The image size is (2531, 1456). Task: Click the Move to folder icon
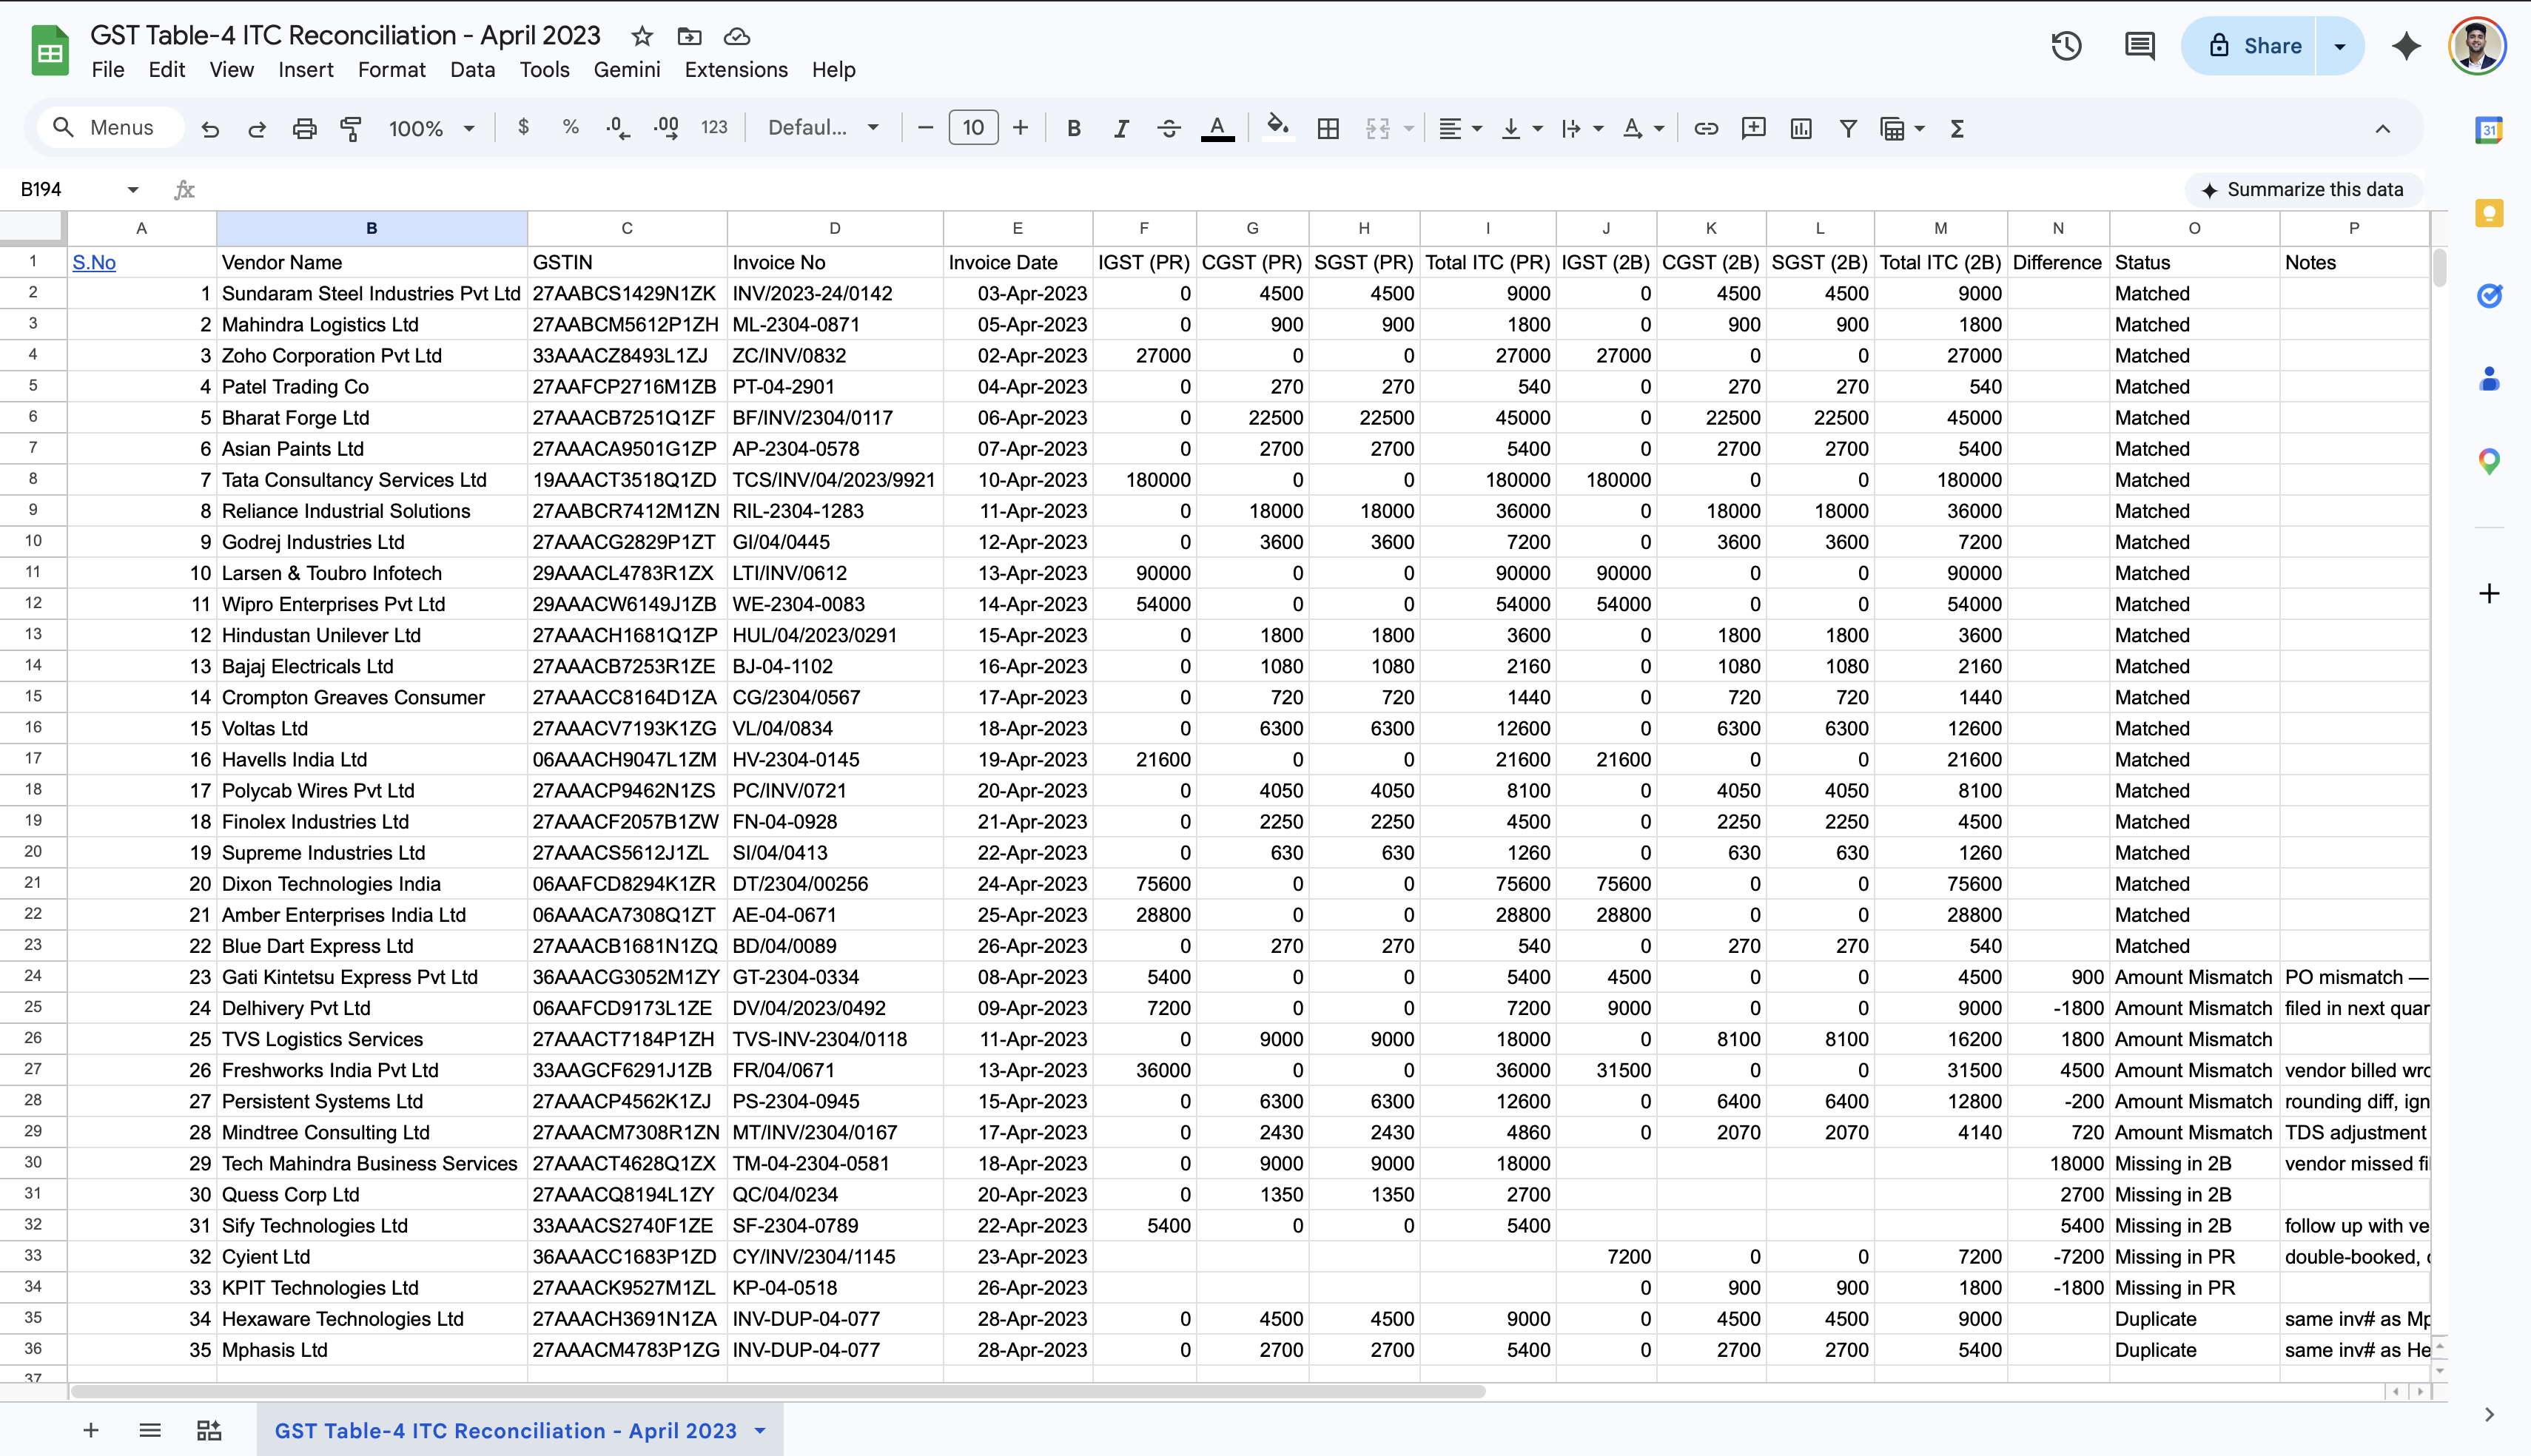click(689, 36)
